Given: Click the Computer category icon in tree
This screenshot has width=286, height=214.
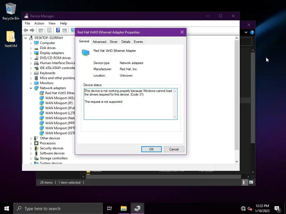Looking at the screenshot, I should pos(37,43).
